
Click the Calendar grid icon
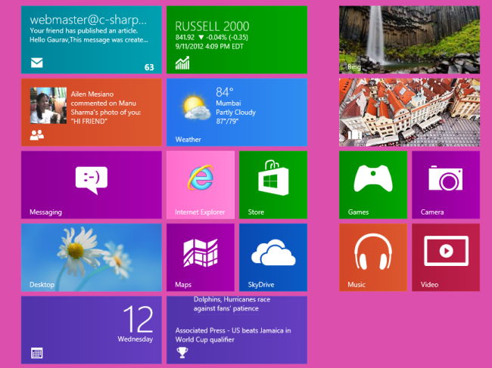(37, 353)
